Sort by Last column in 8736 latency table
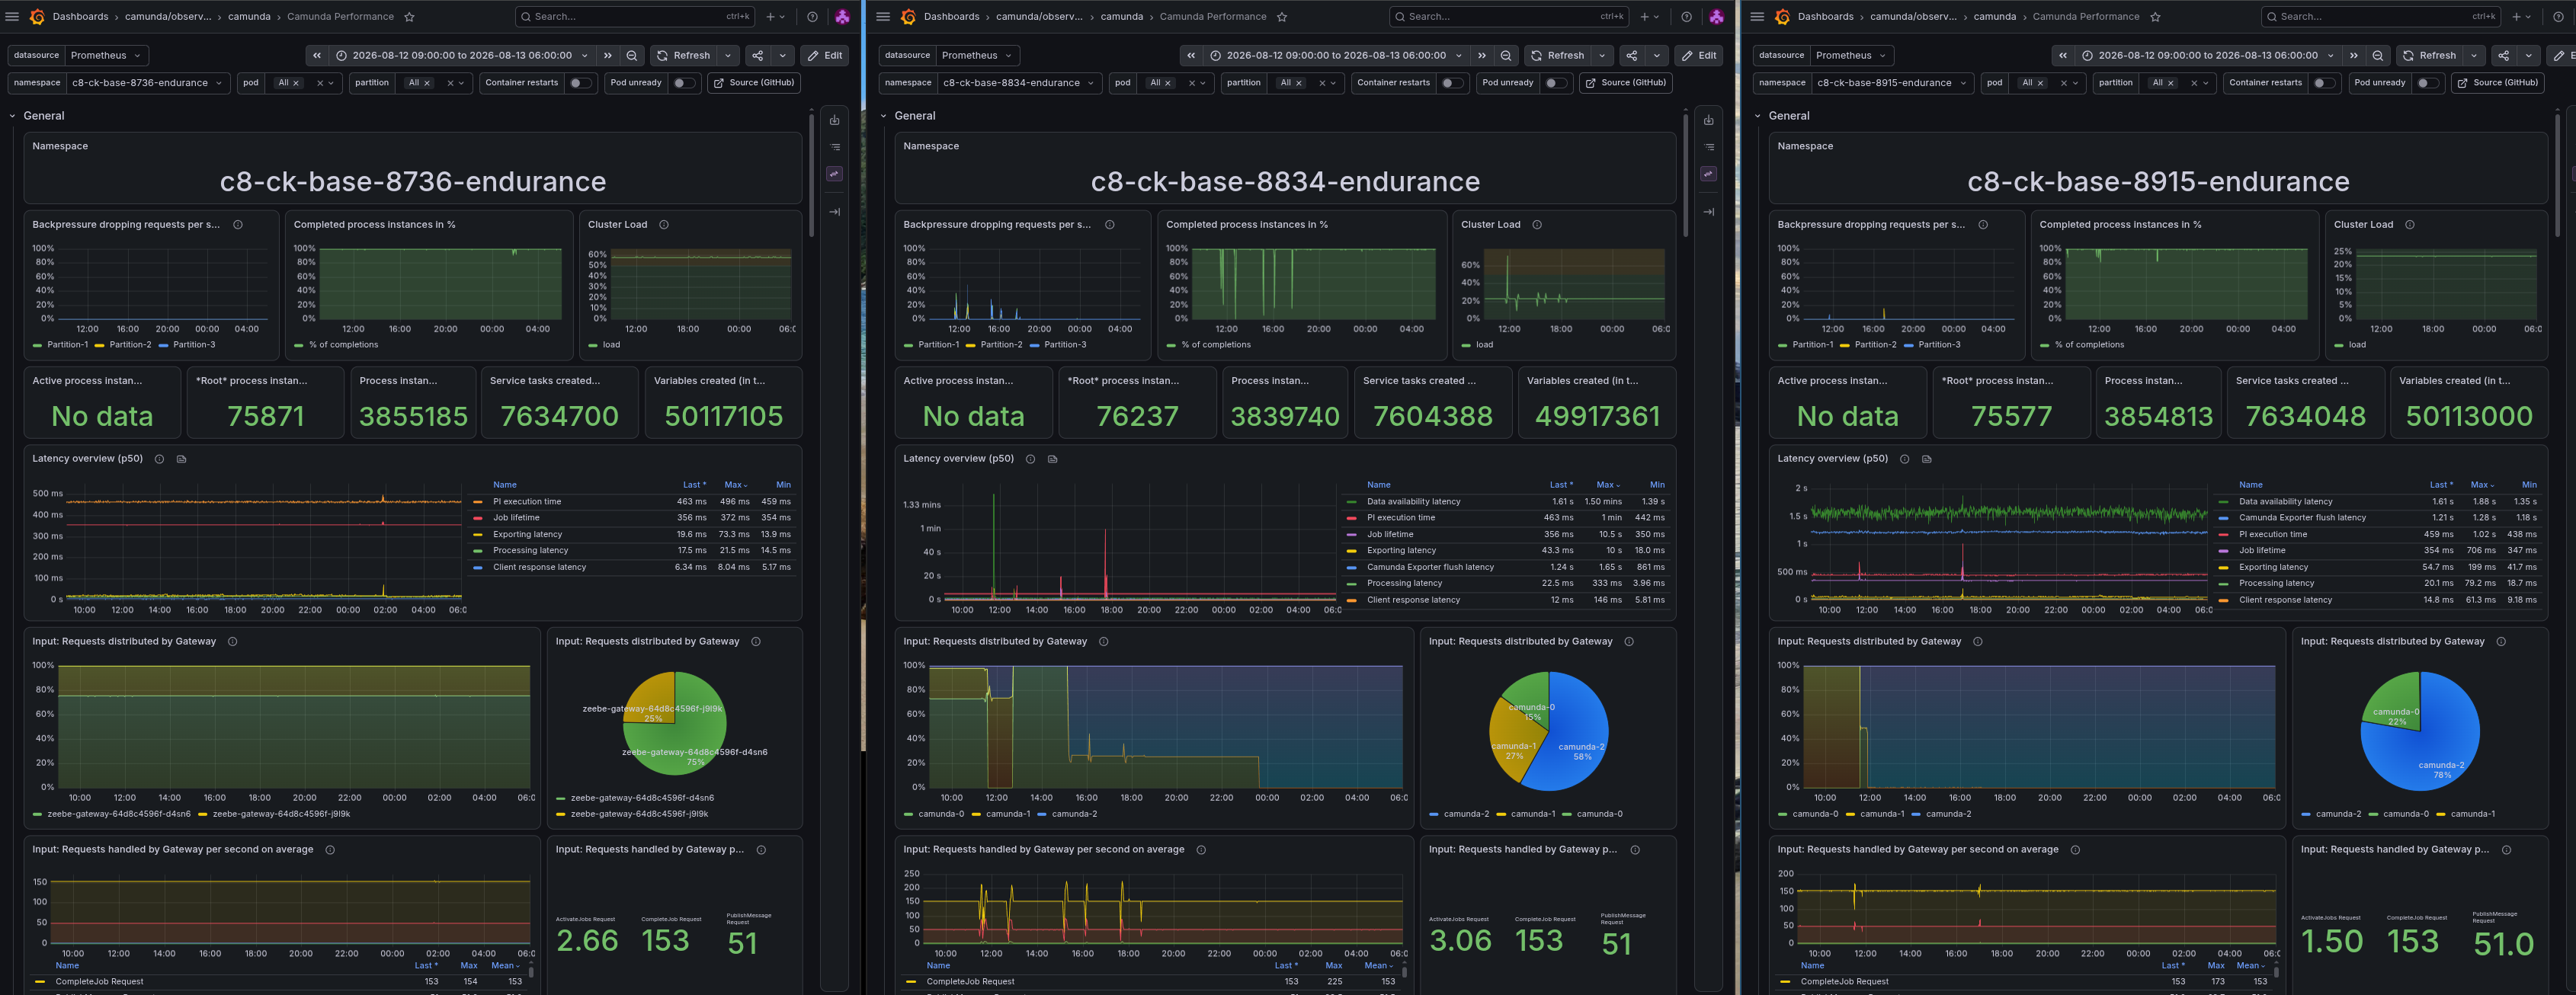The image size is (2576, 995). (x=693, y=486)
